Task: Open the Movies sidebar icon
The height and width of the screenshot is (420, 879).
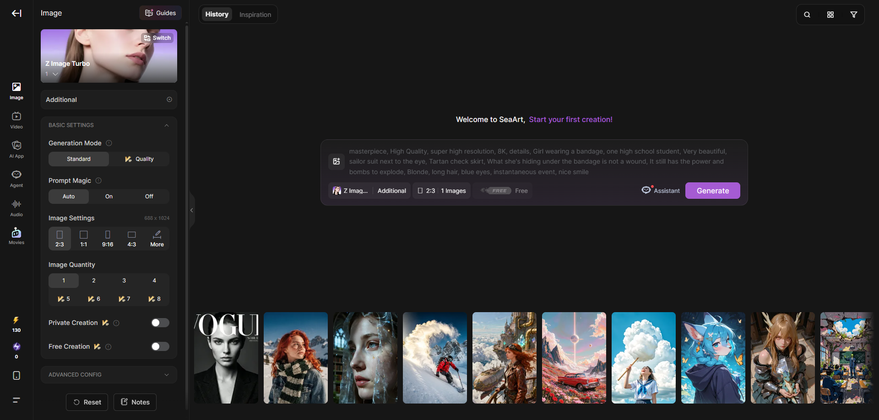Action: tap(16, 236)
